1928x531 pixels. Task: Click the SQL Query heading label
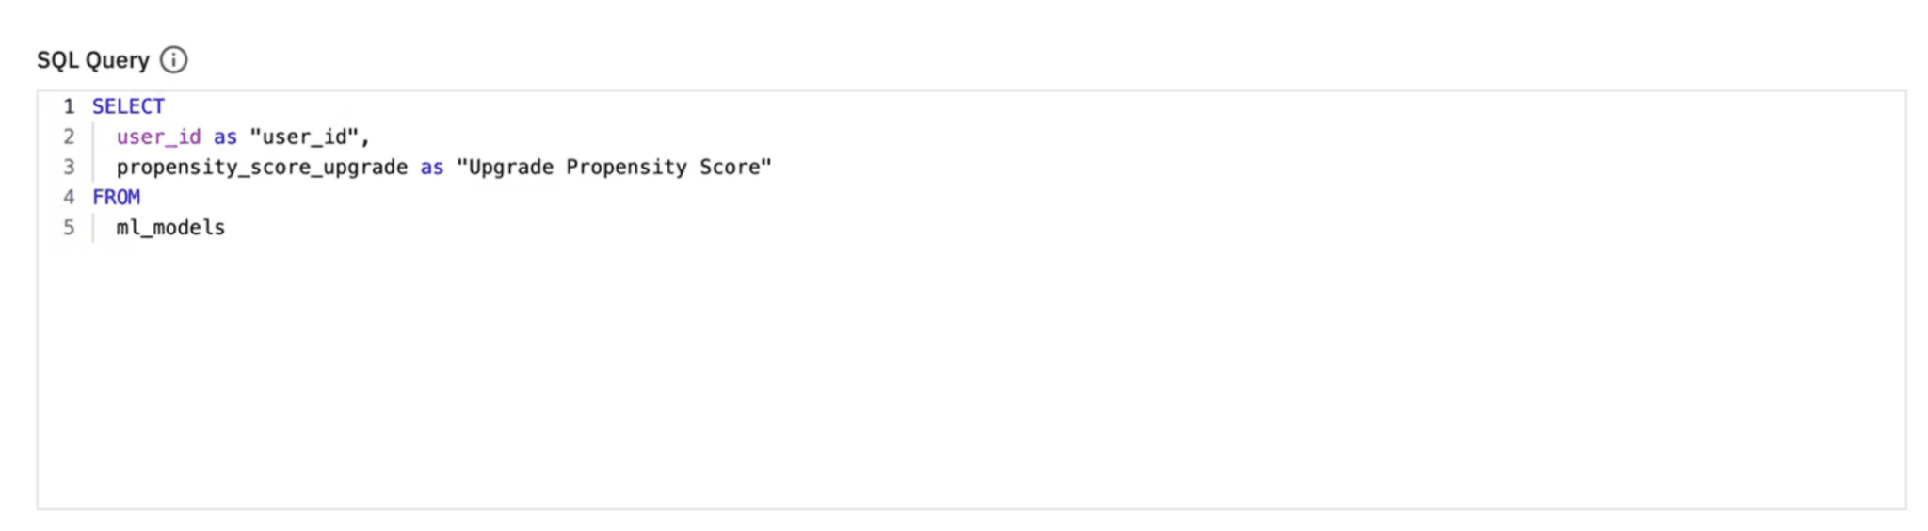[x=93, y=60]
